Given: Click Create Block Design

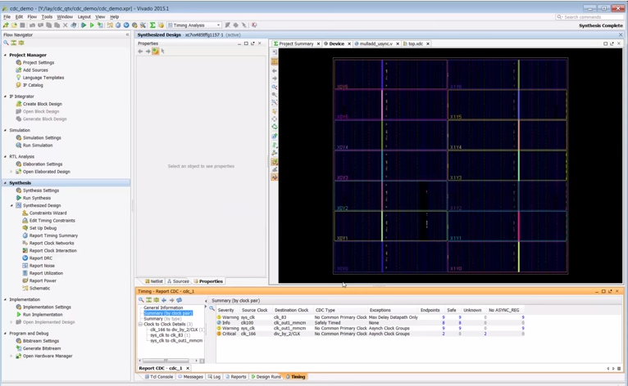Looking at the screenshot, I should pyautogui.click(x=42, y=104).
